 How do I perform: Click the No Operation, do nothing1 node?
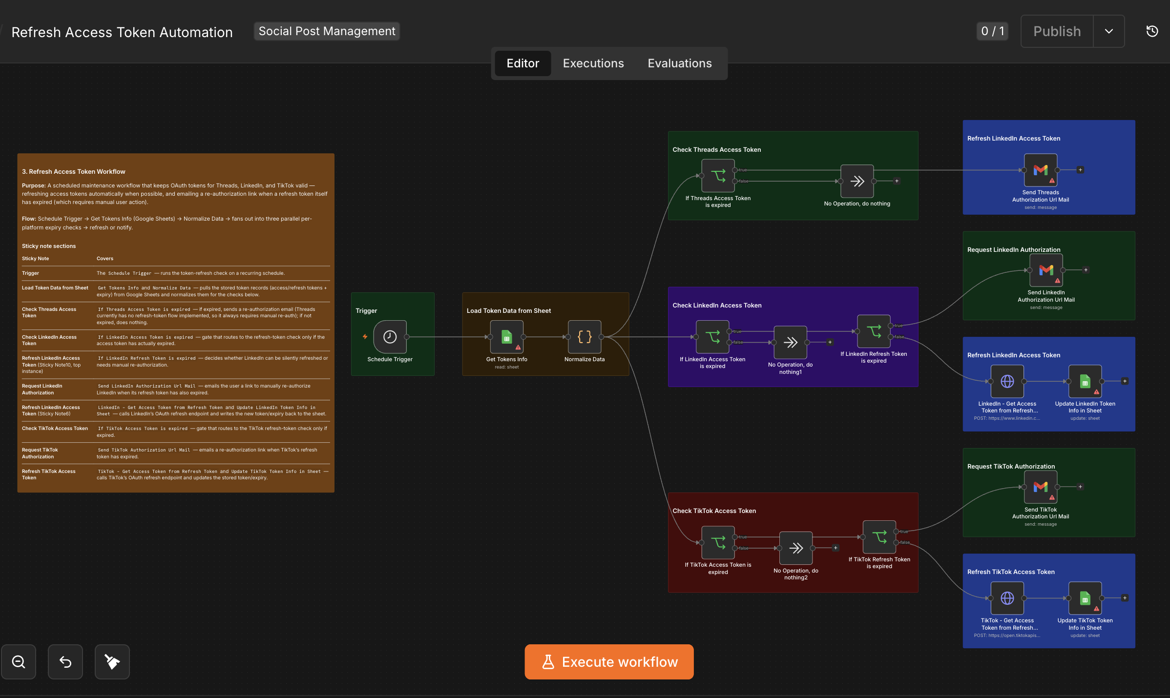tap(790, 342)
